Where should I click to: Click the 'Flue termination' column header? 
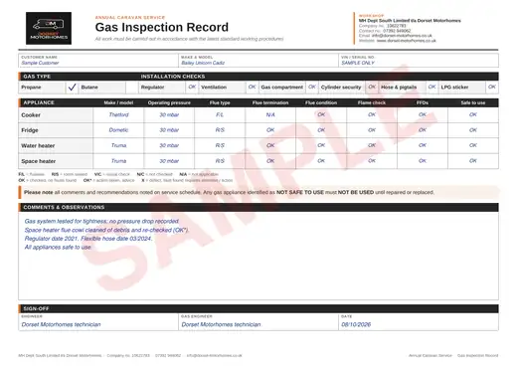[x=270, y=102]
